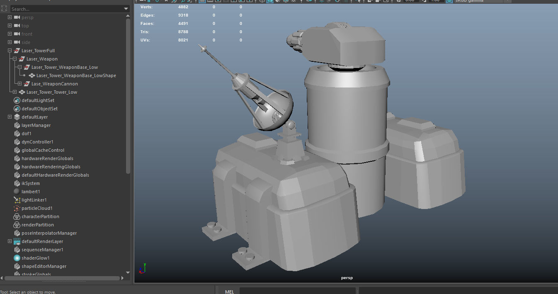Click the Lase_WeaponCannon transform icon
Screen dimensions: 558x294
click(27, 84)
